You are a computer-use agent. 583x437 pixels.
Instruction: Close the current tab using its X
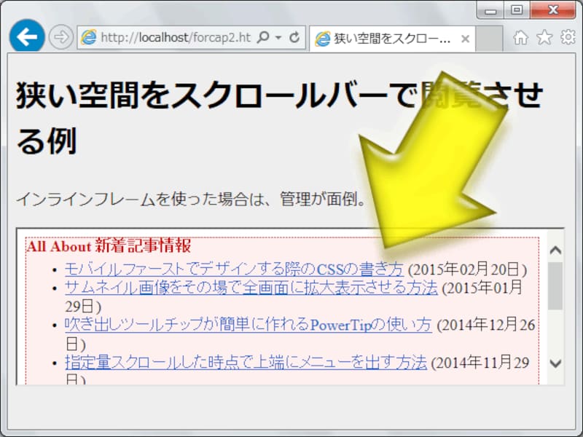click(x=466, y=39)
